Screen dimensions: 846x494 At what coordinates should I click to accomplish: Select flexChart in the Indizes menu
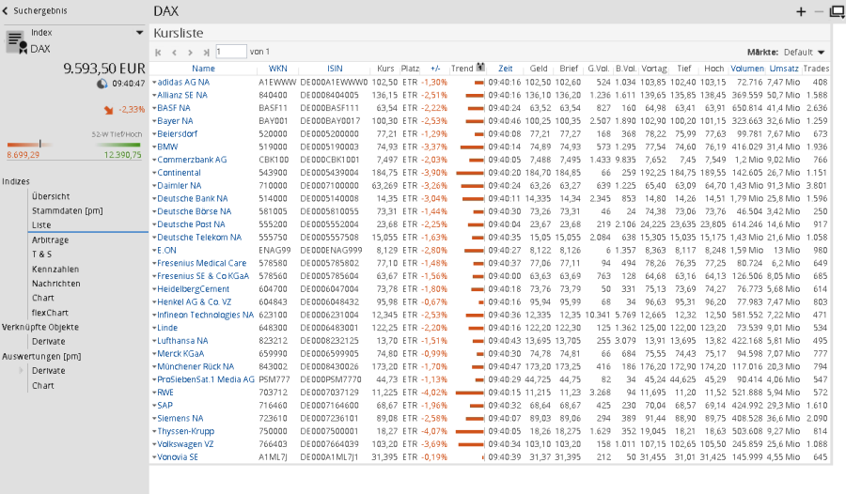(x=50, y=313)
